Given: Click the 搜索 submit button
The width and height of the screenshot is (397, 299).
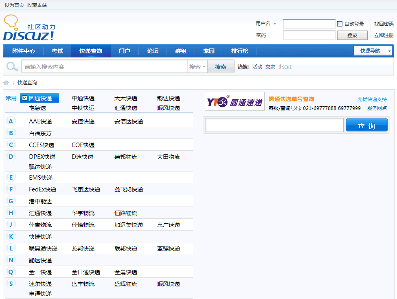Looking at the screenshot, I should point(221,67).
